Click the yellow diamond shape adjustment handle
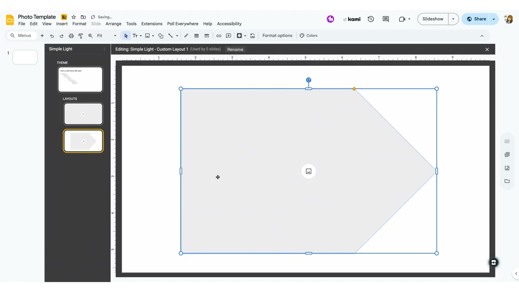This screenshot has width=519, height=292. [354, 89]
